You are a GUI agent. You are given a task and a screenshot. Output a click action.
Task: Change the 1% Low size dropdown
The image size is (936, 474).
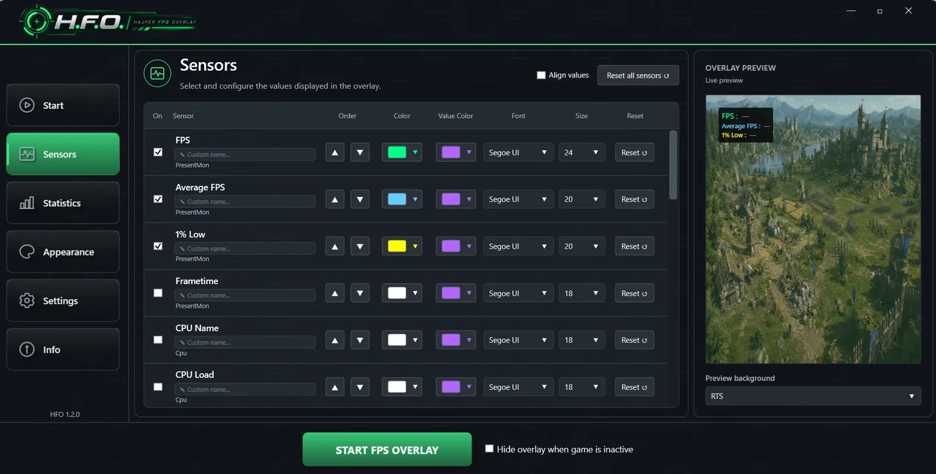(581, 247)
